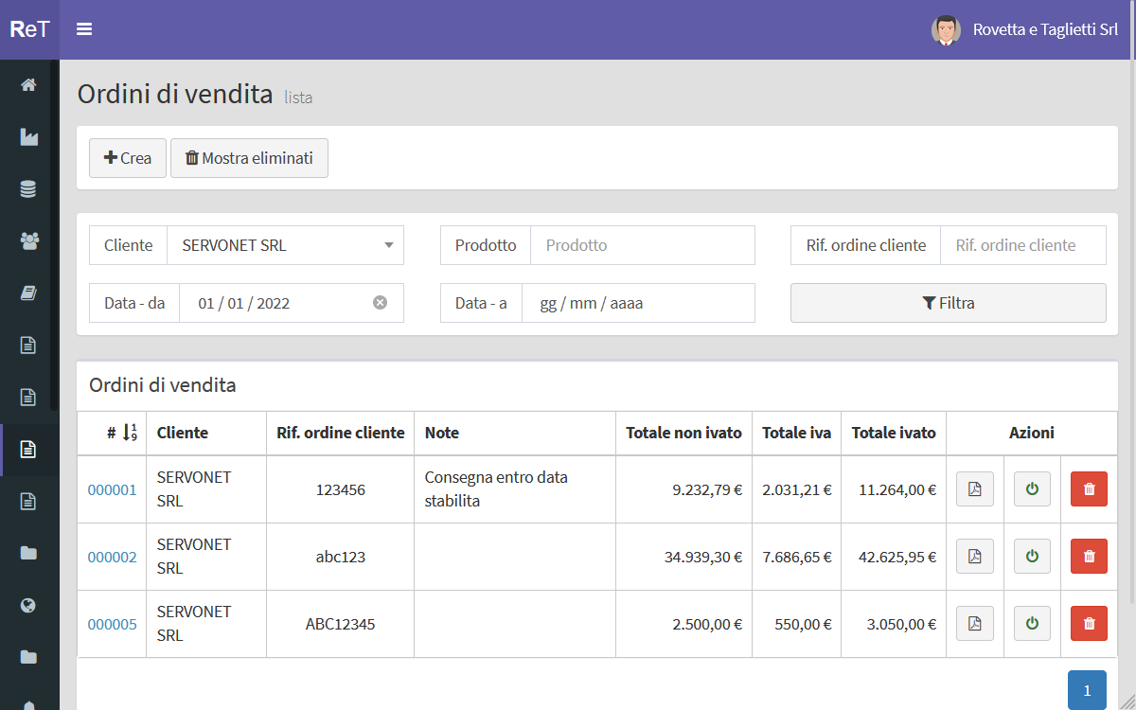Export order 000001 as PDF
The width and height of the screenshot is (1136, 710).
[974, 489]
